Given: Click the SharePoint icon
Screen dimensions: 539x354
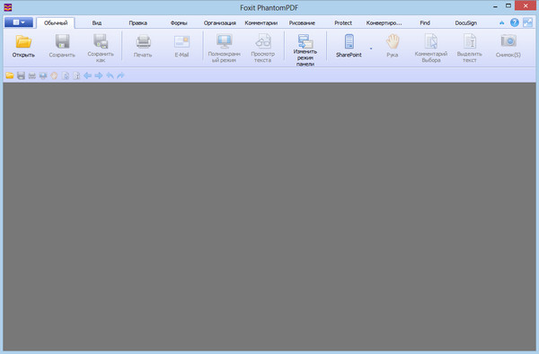Looking at the screenshot, I should (x=349, y=41).
